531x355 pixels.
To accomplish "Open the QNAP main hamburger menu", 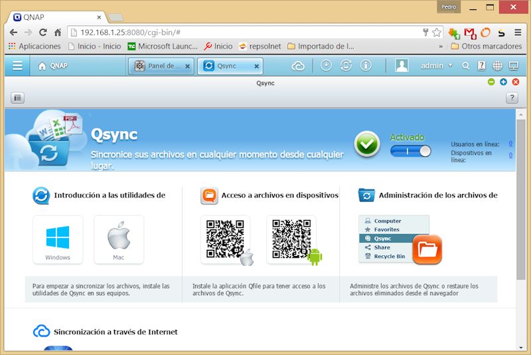I will 18,65.
